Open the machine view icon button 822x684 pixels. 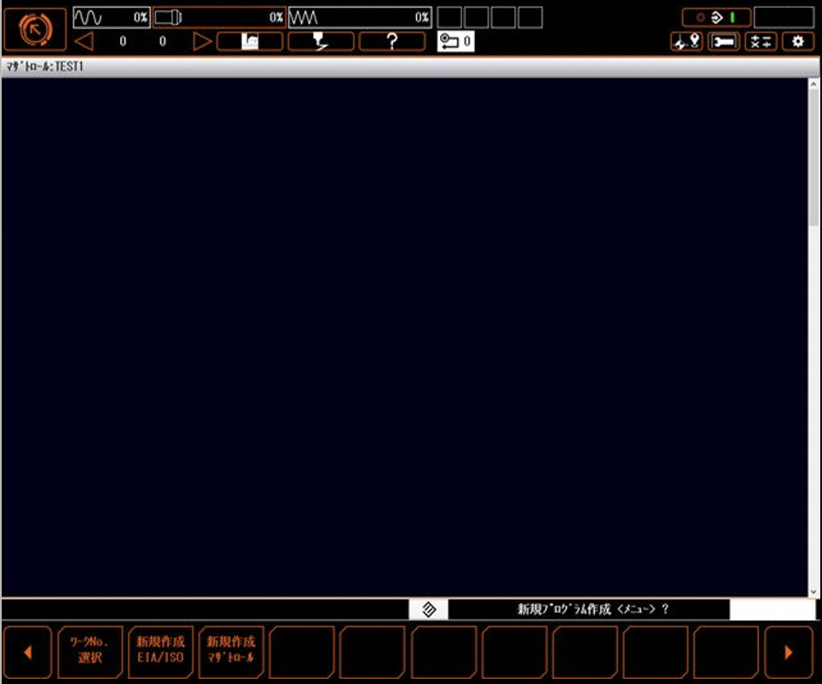[250, 42]
